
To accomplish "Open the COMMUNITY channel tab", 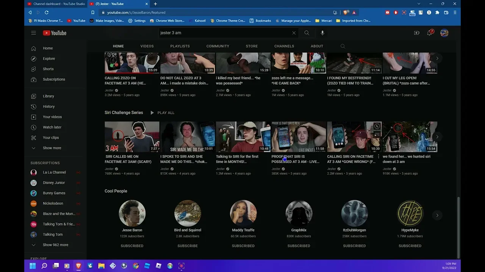I will (217, 46).
